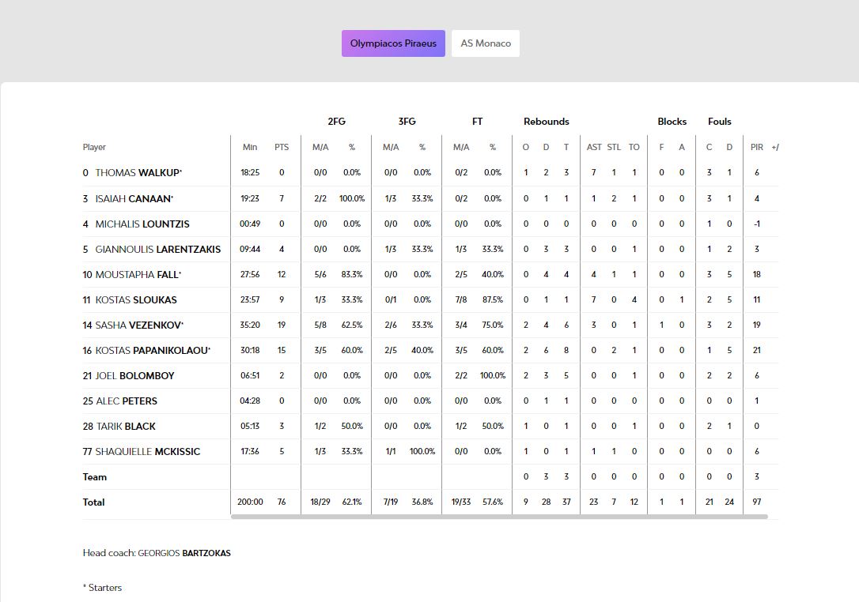Click head coach name Georgios Bartzokas
Viewport: 859px width, 602px height.
point(184,553)
